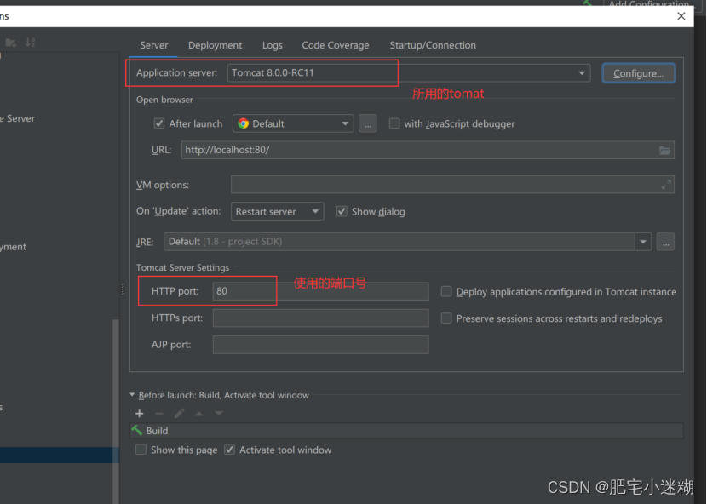This screenshot has height=504, width=707.
Task: Click the folder icon in URL field
Action: (x=665, y=150)
